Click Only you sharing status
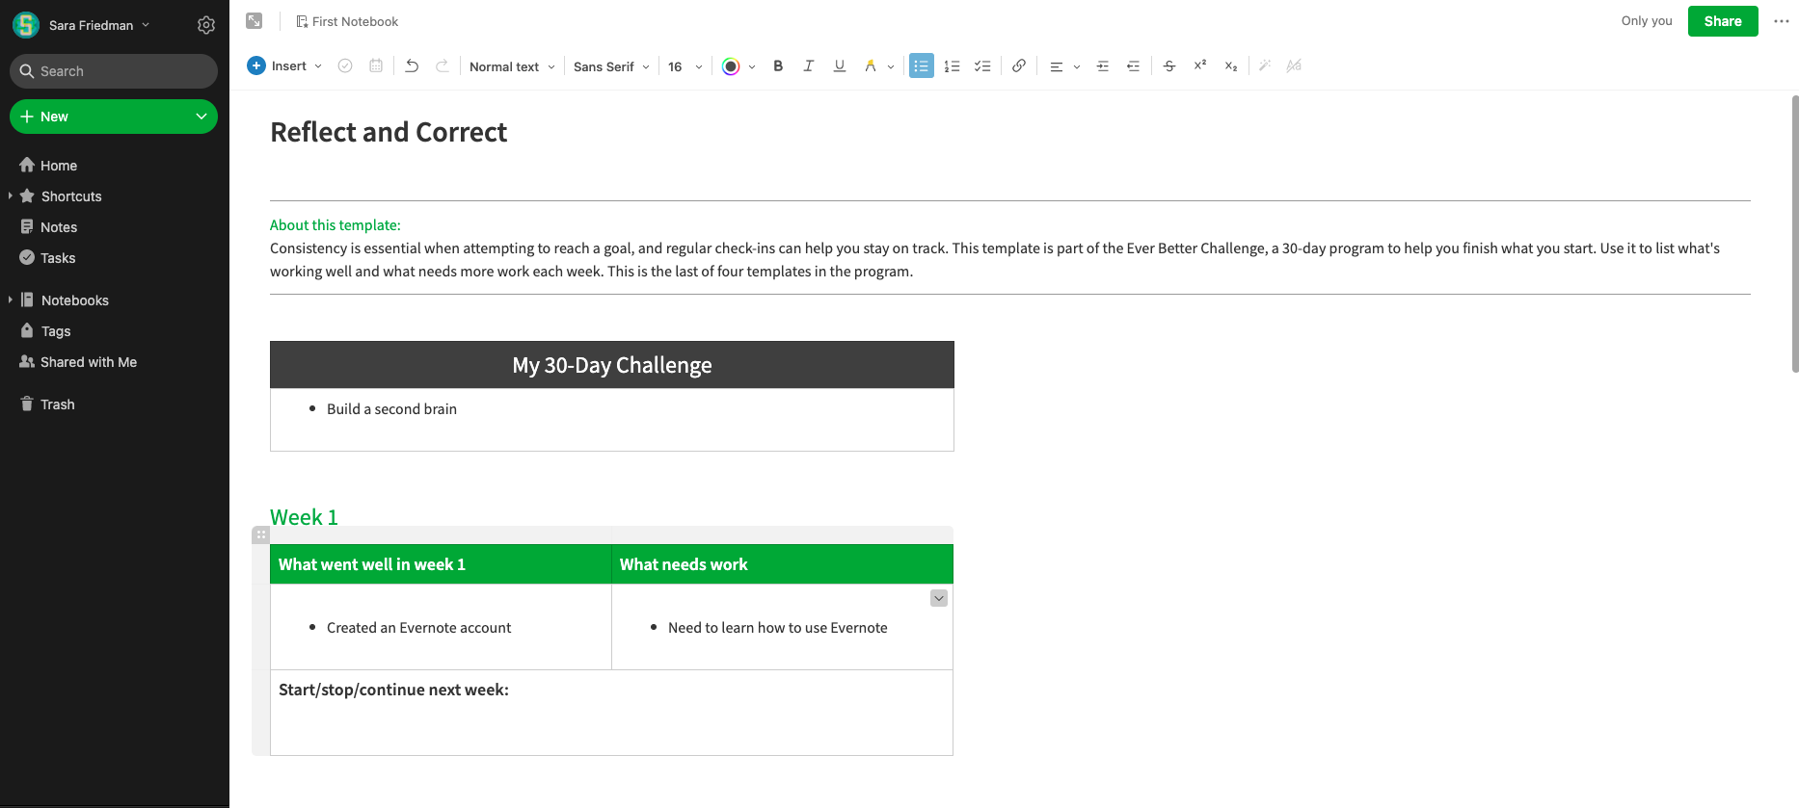1799x808 pixels. pyautogui.click(x=1647, y=21)
